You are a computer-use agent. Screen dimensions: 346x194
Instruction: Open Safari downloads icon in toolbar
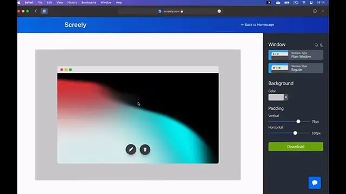(x=315, y=11)
